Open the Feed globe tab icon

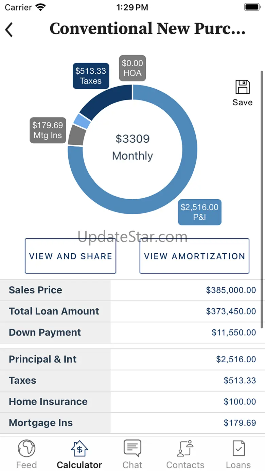click(26, 449)
